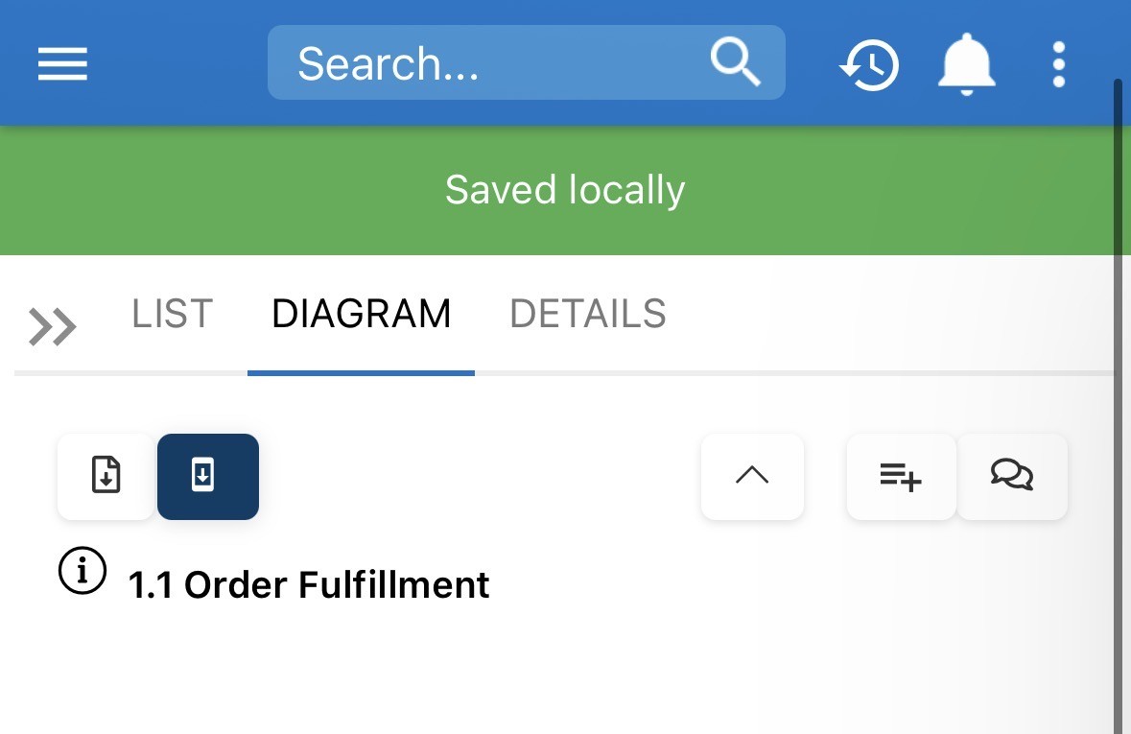The width and height of the screenshot is (1131, 734).
Task: Toggle the highlighted mobile device download button
Action: click(x=207, y=476)
